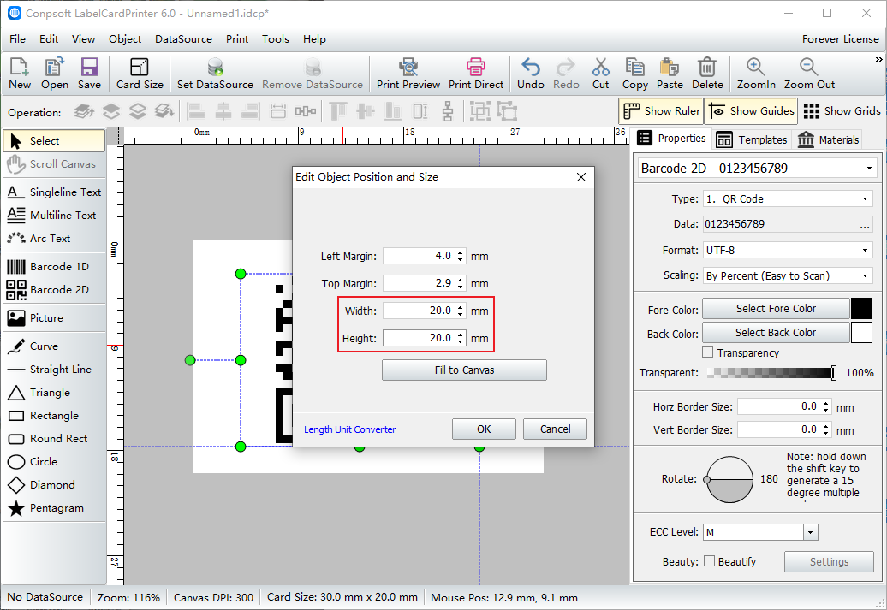This screenshot has height=610, width=887.
Task: Click the black fore color swatch
Action: 861,309
